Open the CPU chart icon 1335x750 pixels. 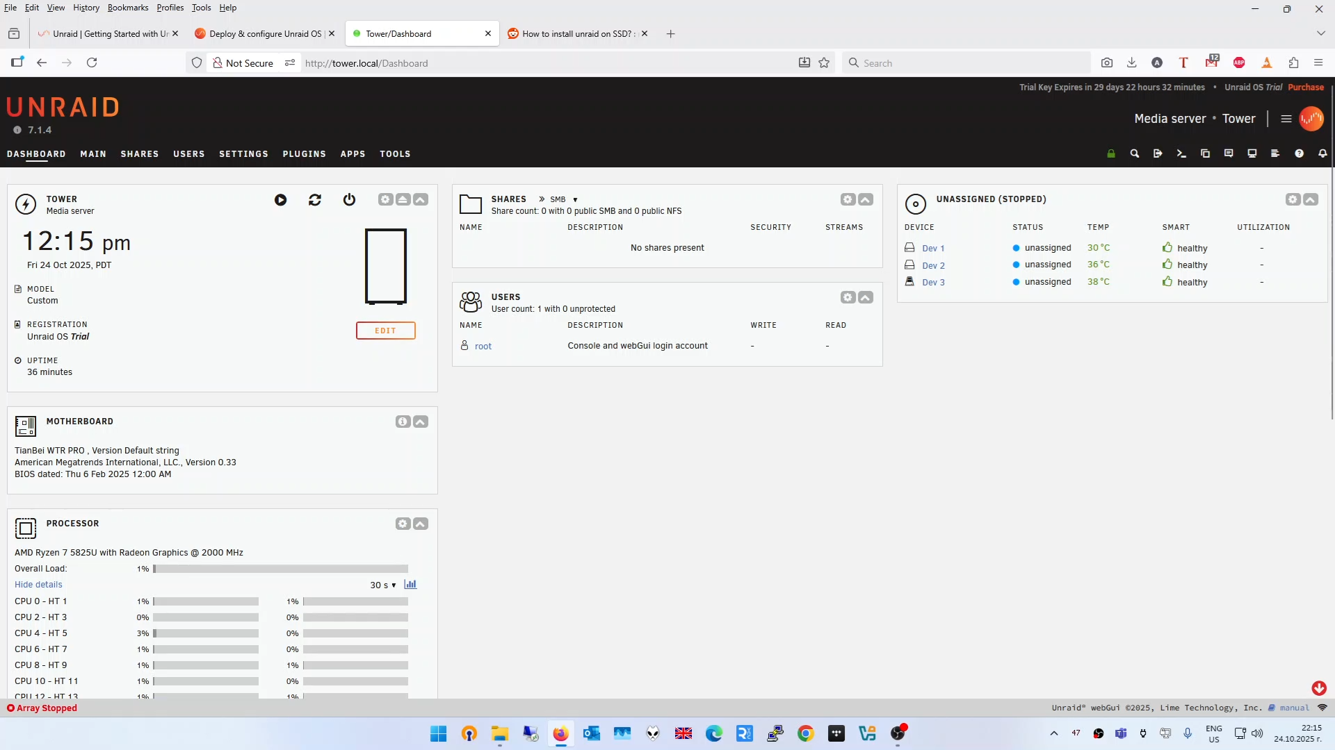(410, 585)
